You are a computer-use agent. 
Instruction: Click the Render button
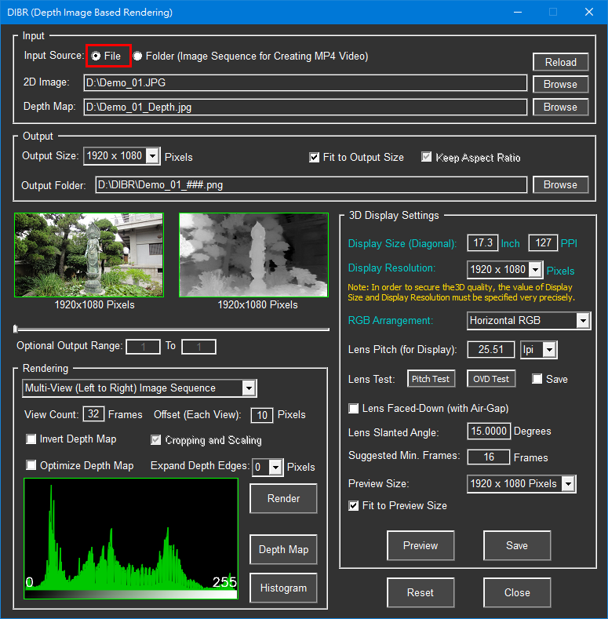pyautogui.click(x=283, y=499)
